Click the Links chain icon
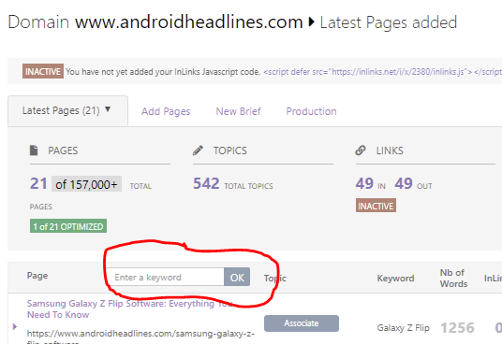This screenshot has width=502, height=344. click(361, 150)
